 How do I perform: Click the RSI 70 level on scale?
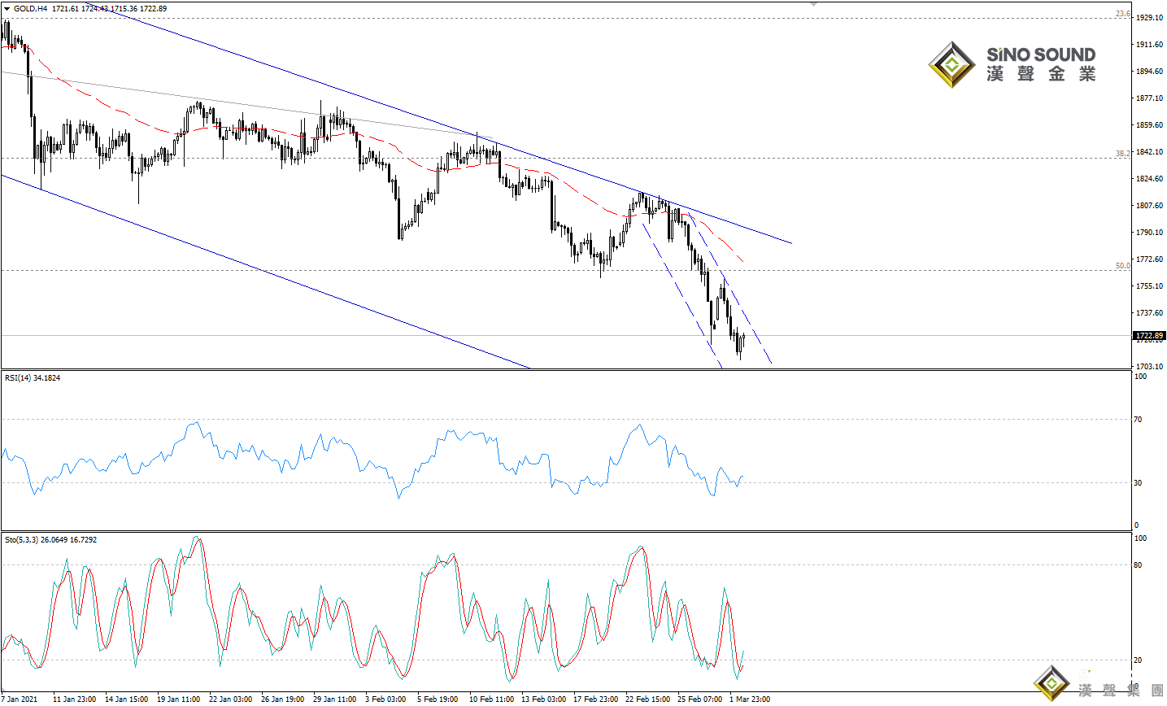[1139, 420]
